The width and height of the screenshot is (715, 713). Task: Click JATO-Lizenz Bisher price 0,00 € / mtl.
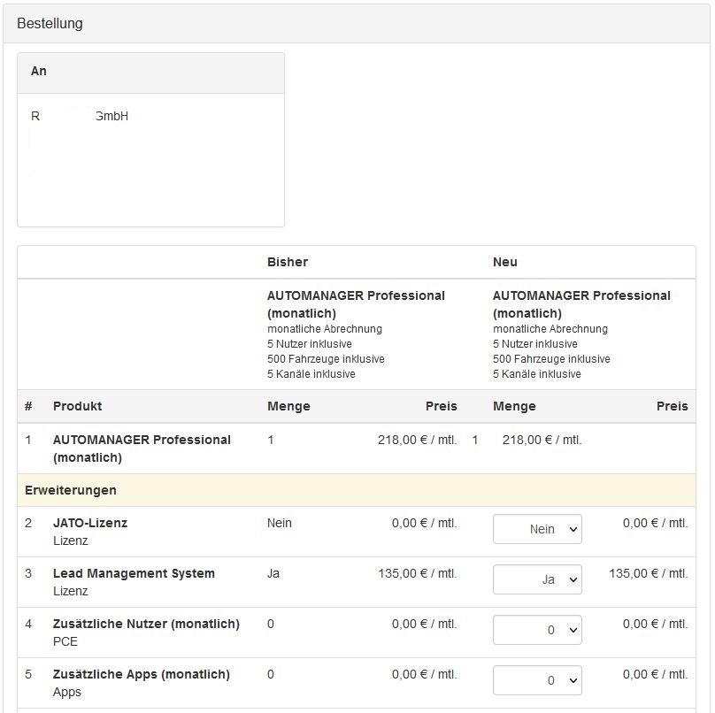[425, 523]
